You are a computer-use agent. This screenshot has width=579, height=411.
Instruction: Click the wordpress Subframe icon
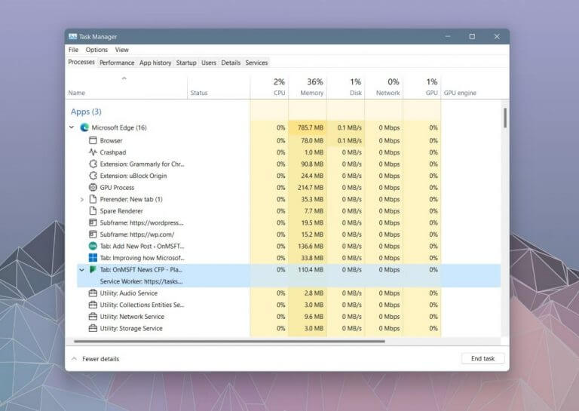93,222
